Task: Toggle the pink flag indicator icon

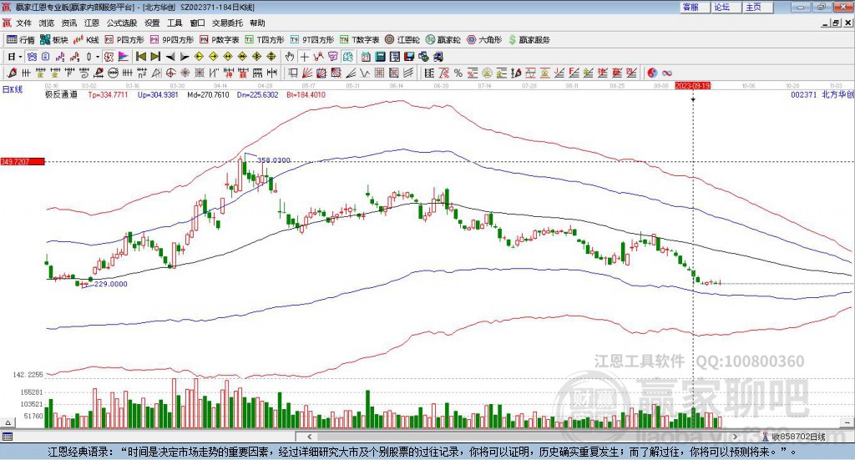Action: [124, 57]
